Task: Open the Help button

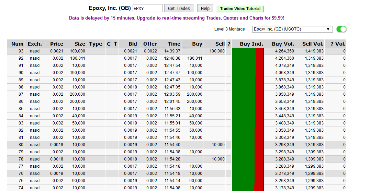Action: (x=205, y=8)
